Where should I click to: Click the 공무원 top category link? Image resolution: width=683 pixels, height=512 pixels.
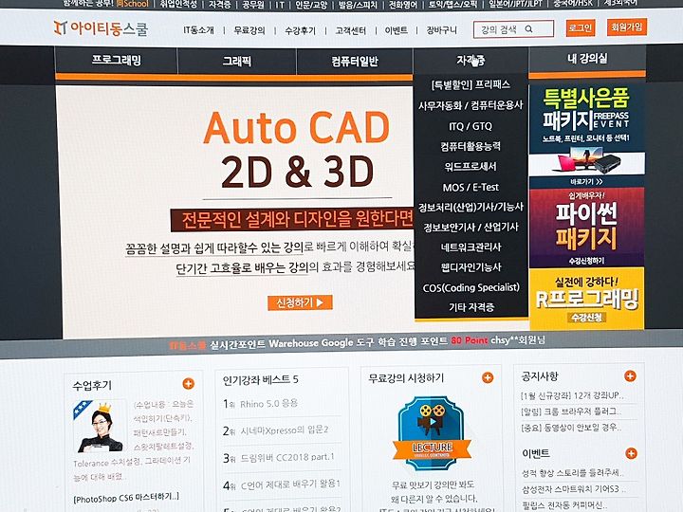point(252,4)
